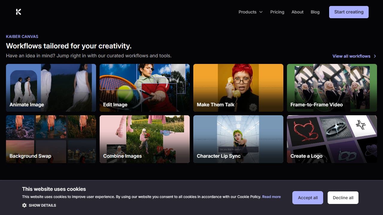
Task: Click the arrow next to View all workflows
Action: pyautogui.click(x=375, y=56)
